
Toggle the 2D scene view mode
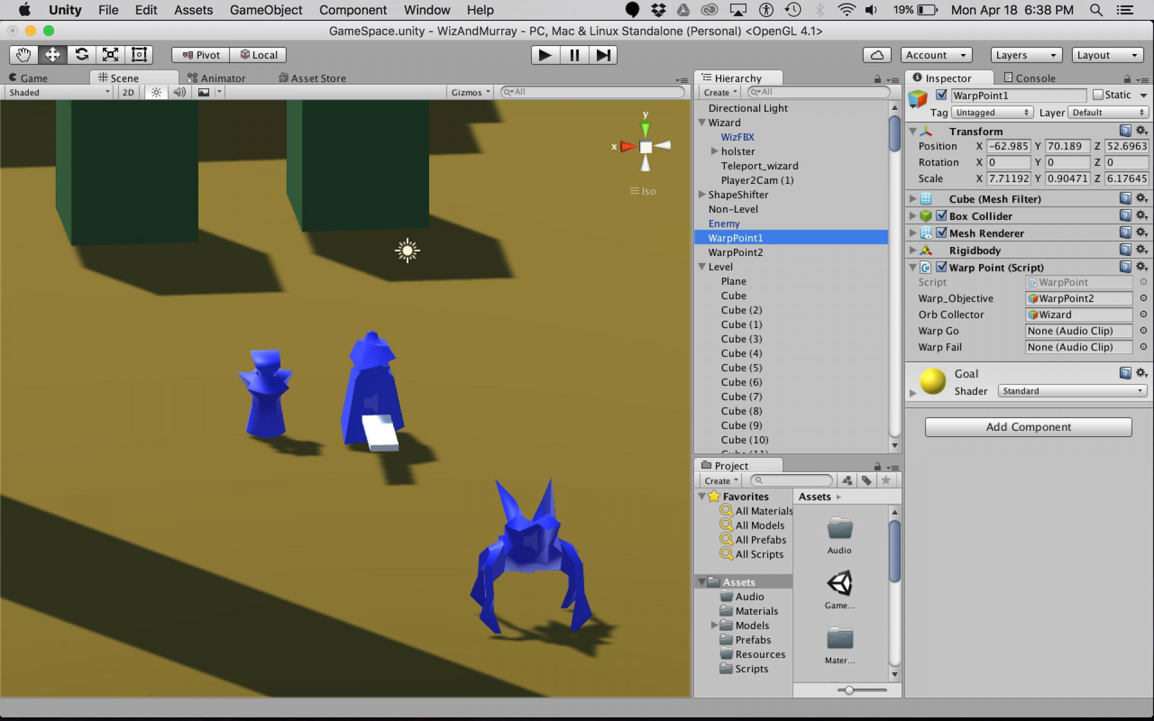pyautogui.click(x=128, y=92)
